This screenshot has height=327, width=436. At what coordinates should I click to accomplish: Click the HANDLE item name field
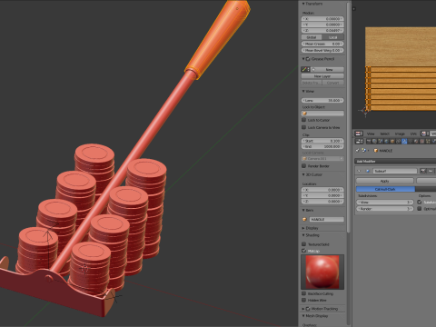(326, 219)
